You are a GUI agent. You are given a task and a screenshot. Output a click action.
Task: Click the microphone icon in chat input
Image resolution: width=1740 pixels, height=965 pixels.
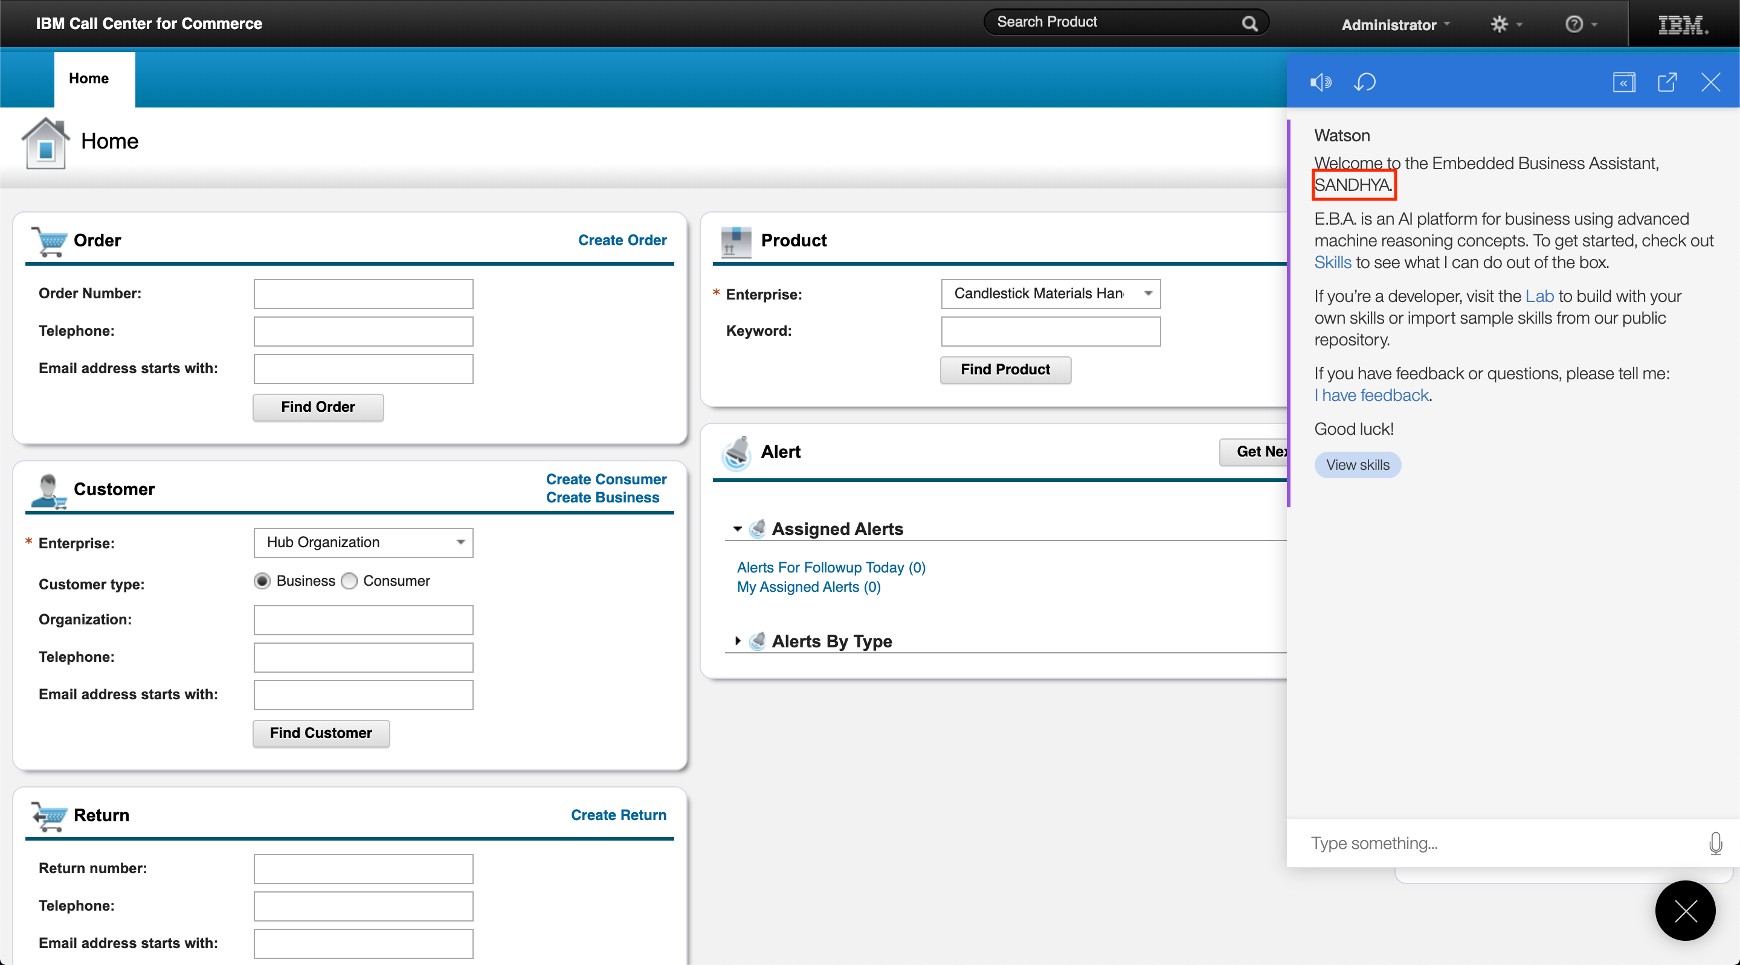pos(1715,843)
